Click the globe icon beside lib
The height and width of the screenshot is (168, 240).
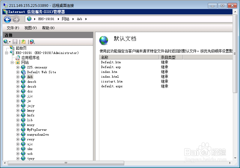pyautogui.click(x=23, y=120)
